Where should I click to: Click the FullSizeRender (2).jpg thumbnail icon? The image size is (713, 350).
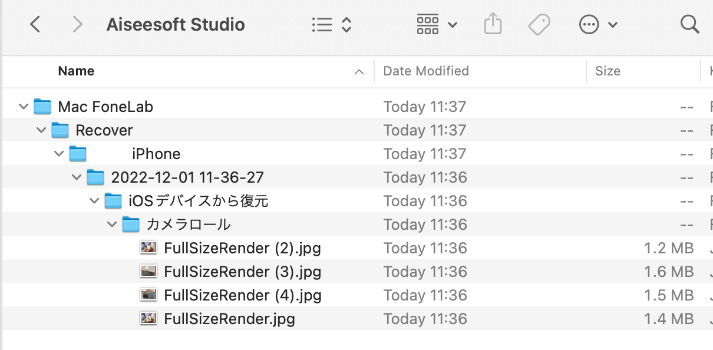point(148,248)
